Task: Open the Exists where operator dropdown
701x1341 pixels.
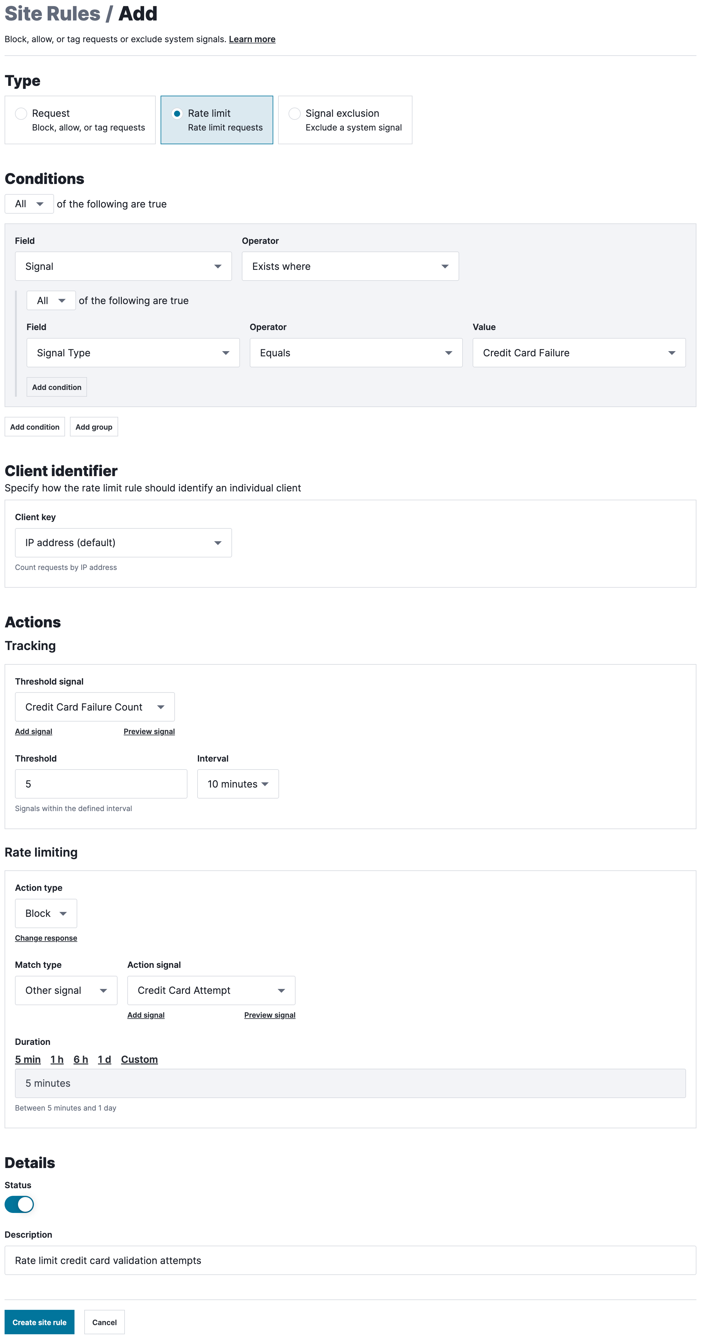Action: coord(350,266)
